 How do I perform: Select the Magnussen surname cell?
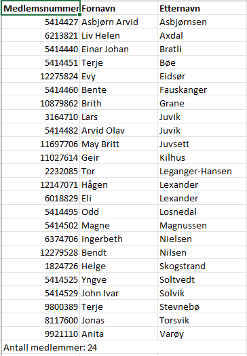coord(202,225)
